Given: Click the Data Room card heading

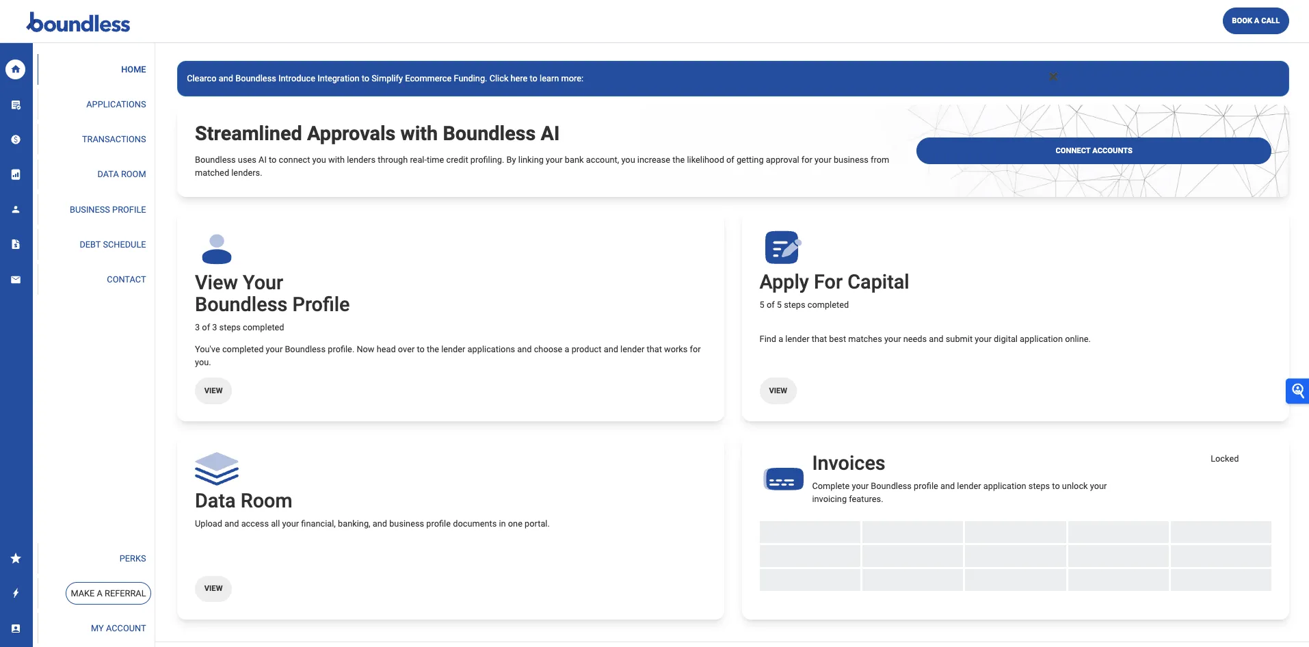Looking at the screenshot, I should pos(243,501).
